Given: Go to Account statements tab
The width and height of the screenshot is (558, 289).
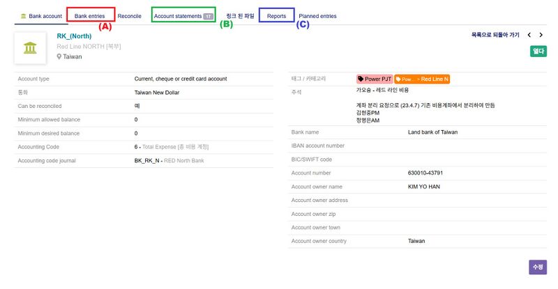Looking at the screenshot, I should (x=183, y=16).
